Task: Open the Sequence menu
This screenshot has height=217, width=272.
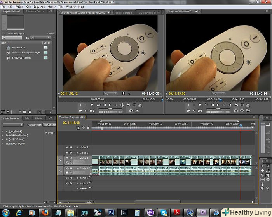Action: (x=39, y=7)
